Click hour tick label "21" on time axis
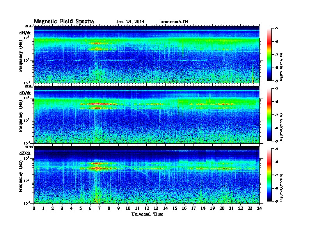The image size is (309, 239). click(x=231, y=208)
